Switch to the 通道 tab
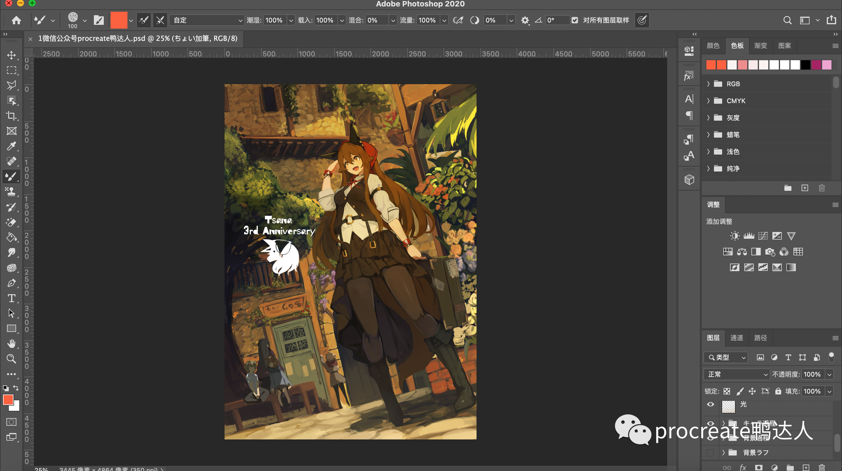 [736, 338]
